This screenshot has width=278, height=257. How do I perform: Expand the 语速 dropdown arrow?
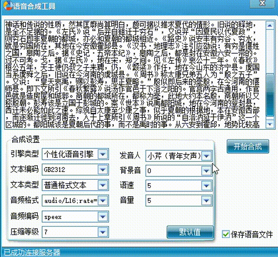point(206,185)
